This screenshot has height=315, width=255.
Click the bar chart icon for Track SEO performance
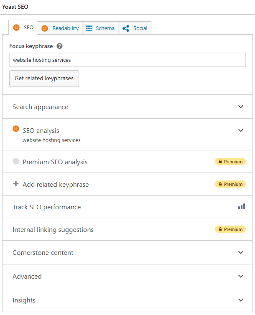[242, 206]
